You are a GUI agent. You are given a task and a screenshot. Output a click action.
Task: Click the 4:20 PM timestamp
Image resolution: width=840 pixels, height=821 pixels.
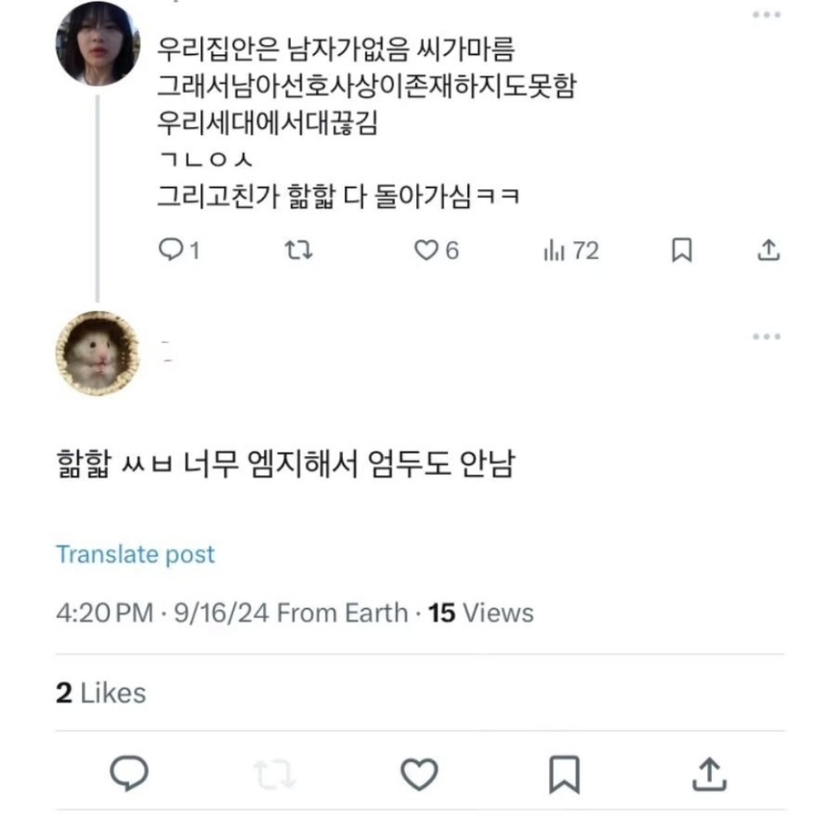coord(104,613)
